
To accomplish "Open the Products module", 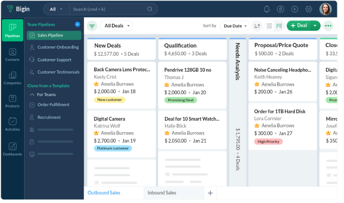I will coord(12,101).
